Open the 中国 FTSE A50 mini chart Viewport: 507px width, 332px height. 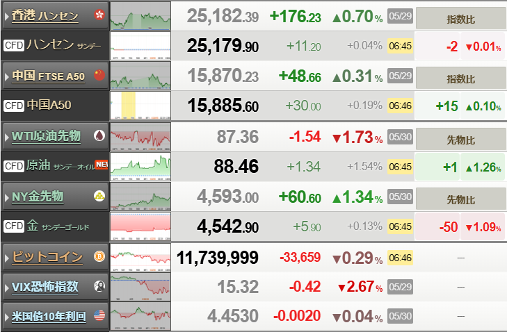click(140, 76)
